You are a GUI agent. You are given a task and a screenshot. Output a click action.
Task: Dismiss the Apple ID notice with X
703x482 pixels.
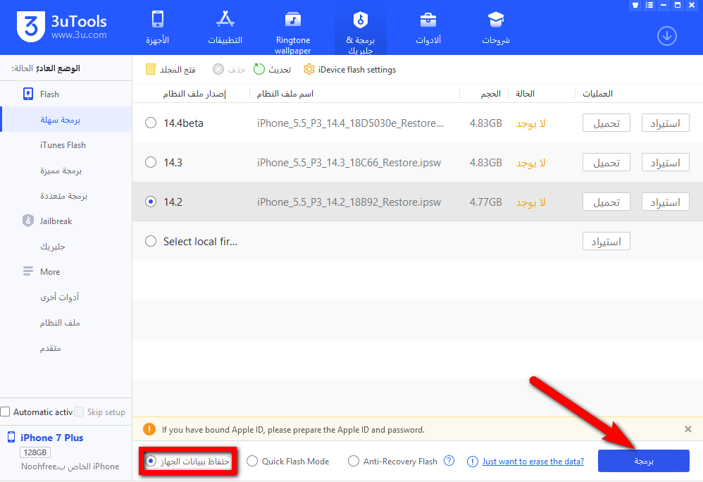tap(688, 429)
